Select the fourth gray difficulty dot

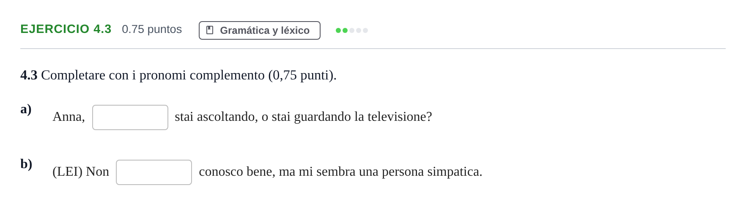click(x=359, y=30)
